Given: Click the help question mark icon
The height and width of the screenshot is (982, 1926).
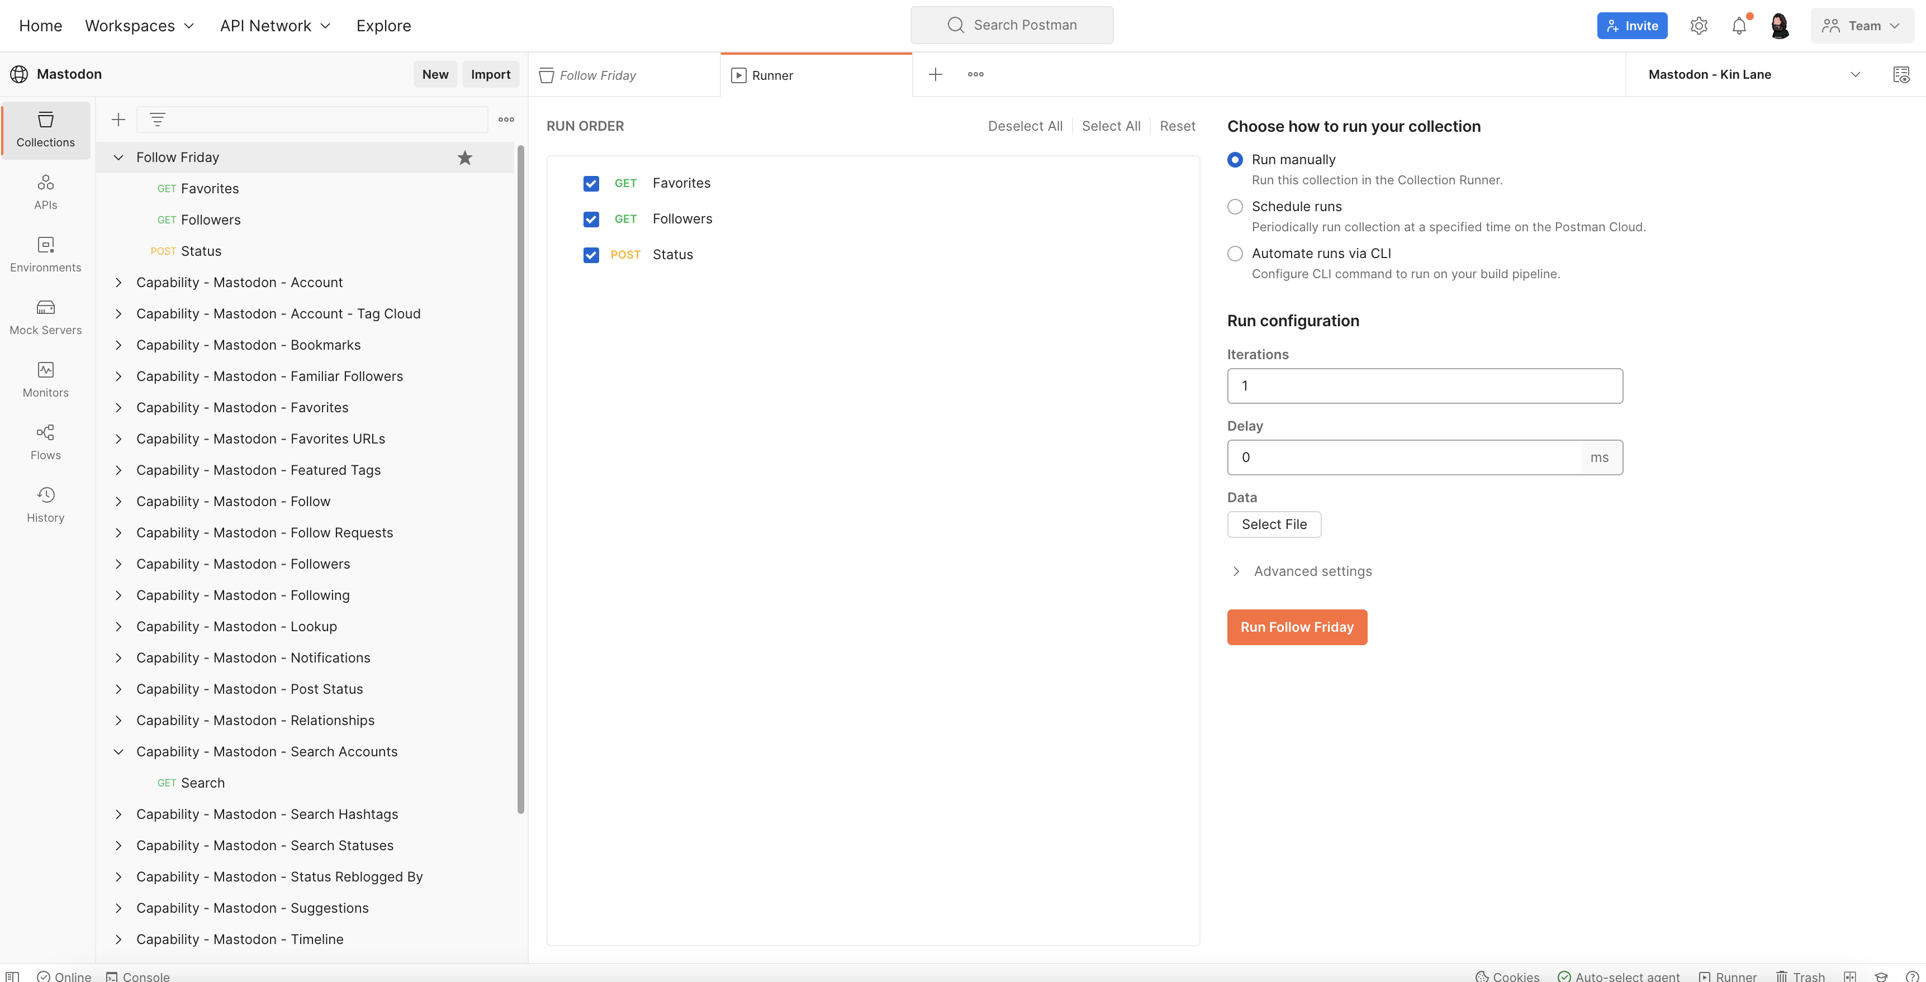Looking at the screenshot, I should coord(1912,976).
